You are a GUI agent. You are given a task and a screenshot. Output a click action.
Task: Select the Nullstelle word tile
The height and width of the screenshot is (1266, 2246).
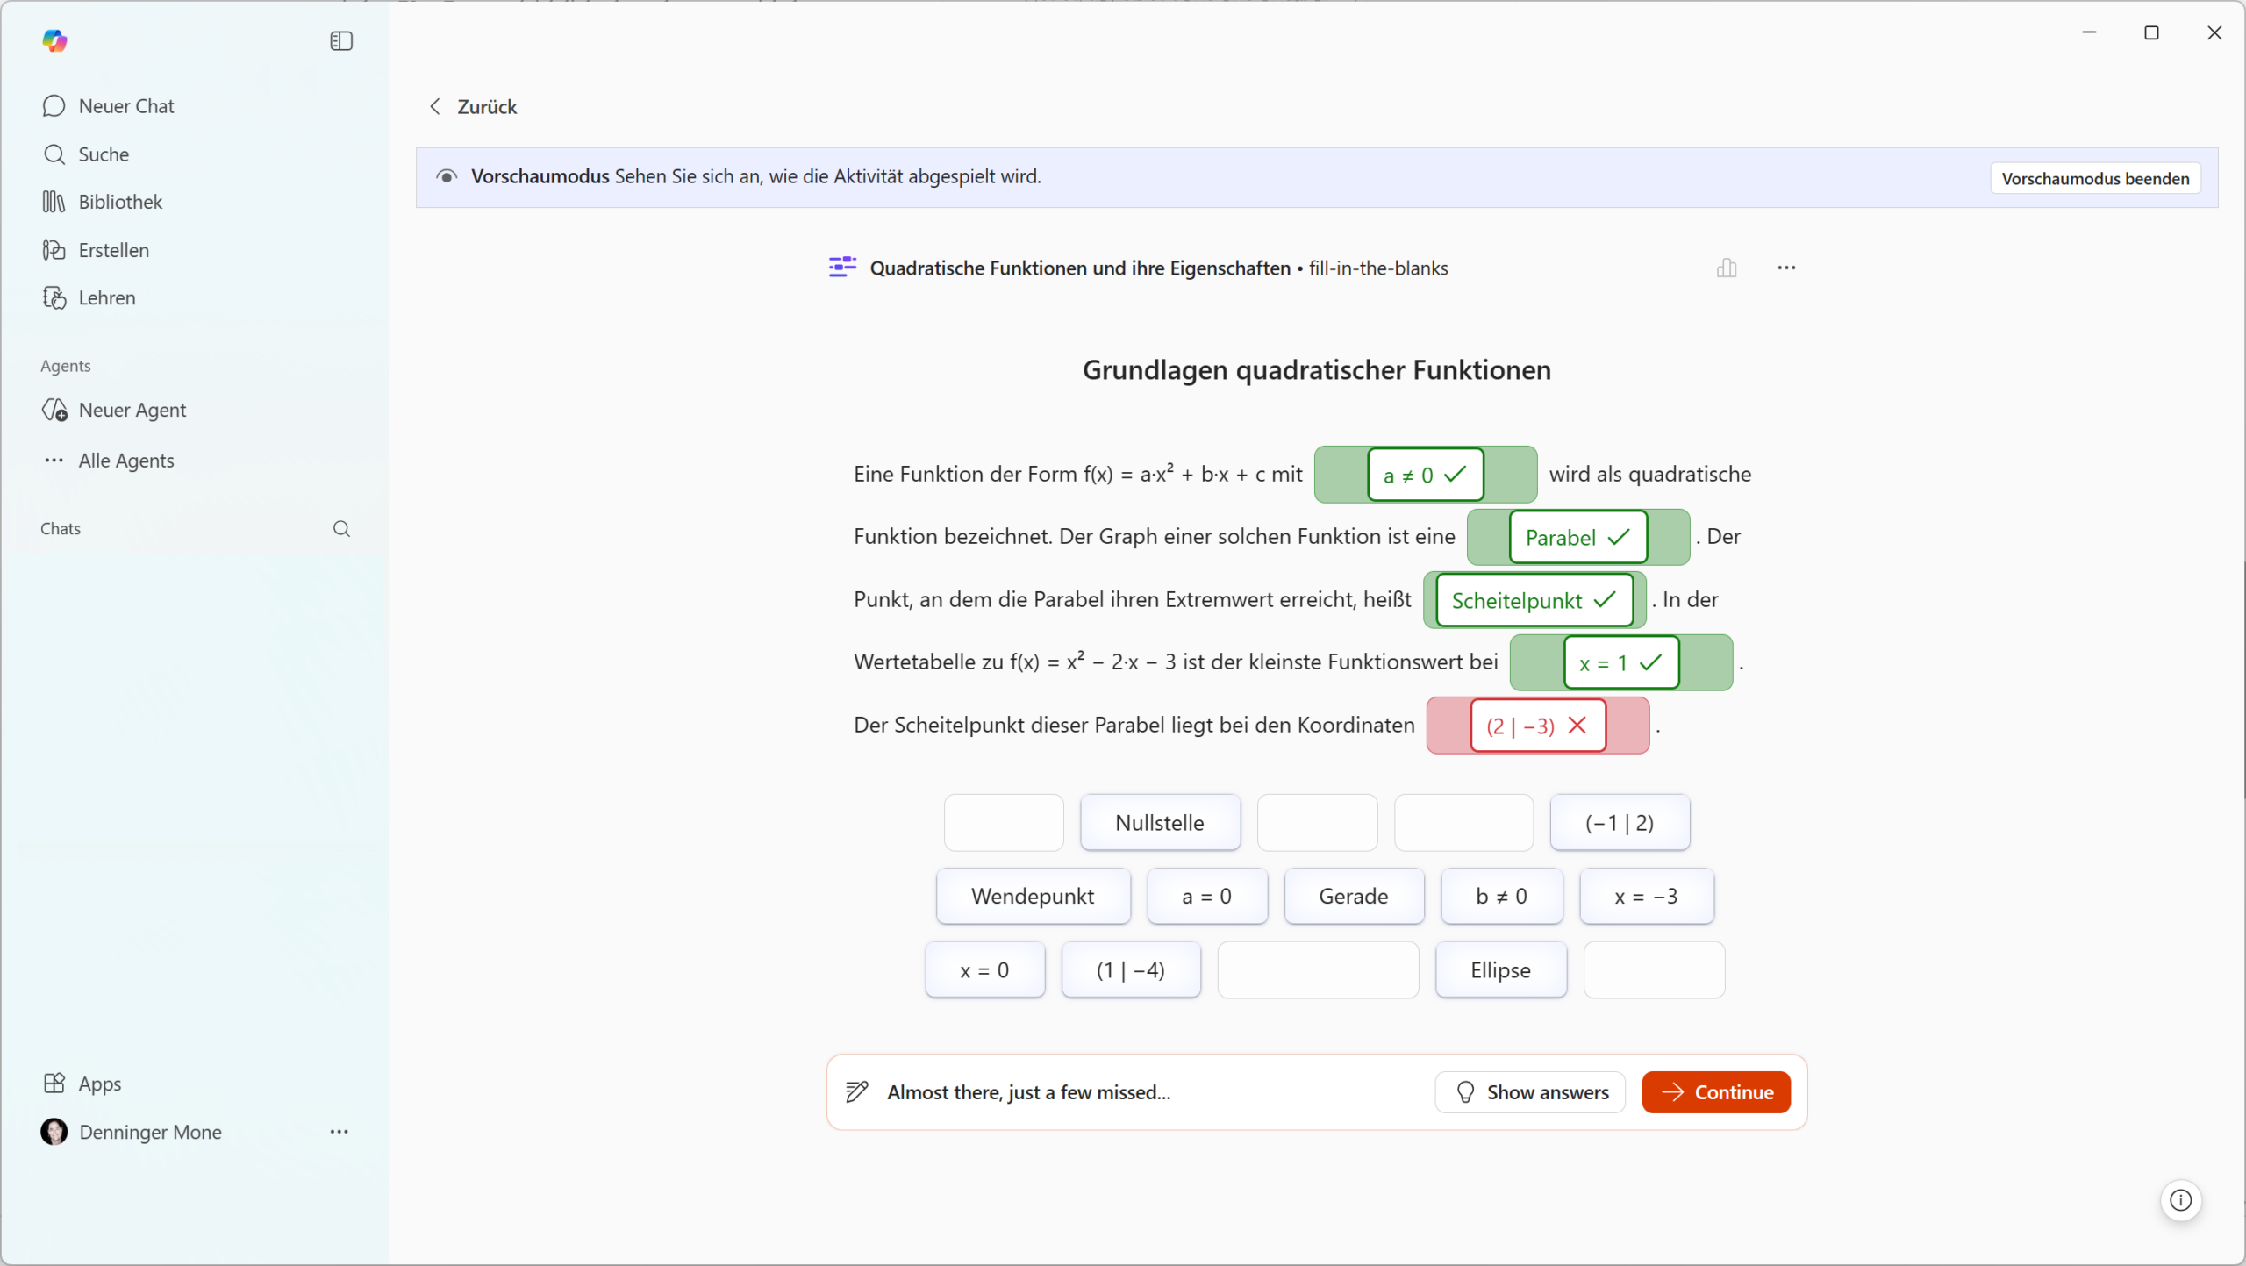1159,823
